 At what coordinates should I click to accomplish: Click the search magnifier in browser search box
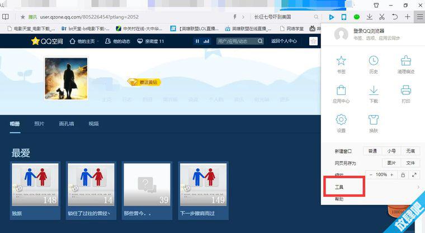pos(316,17)
